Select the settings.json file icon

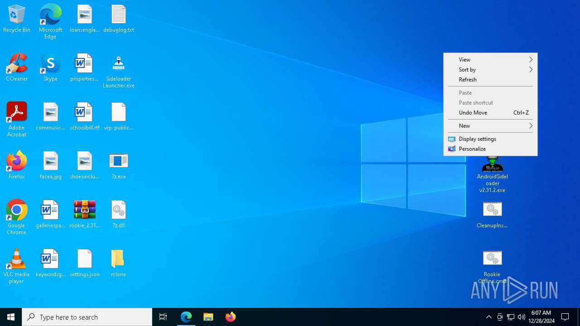click(85, 264)
